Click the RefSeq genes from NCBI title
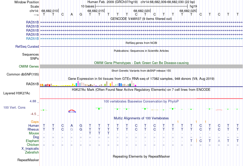 (x=141, y=43)
